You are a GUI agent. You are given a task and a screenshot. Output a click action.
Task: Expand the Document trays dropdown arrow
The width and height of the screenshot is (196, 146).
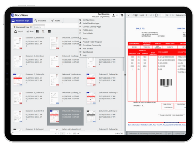pyautogui.click(x=31, y=22)
